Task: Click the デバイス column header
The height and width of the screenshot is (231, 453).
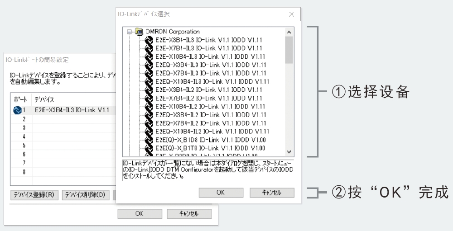Action: pyautogui.click(x=74, y=100)
